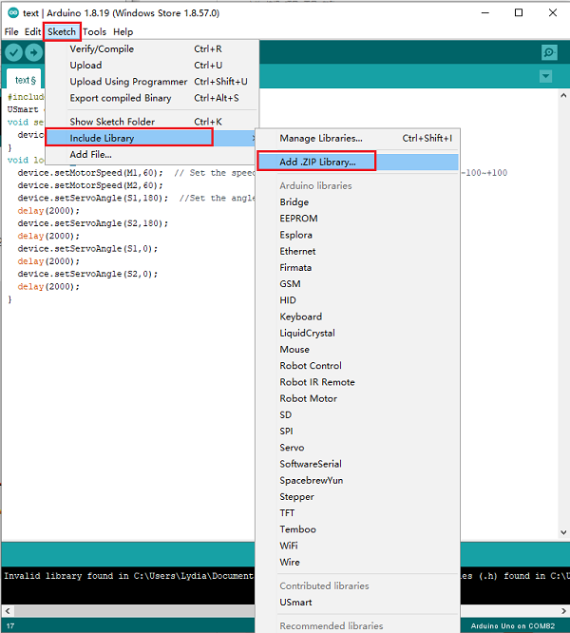Open Manage Libraries...
Image resolution: width=570 pixels, height=633 pixels.
tap(358, 139)
